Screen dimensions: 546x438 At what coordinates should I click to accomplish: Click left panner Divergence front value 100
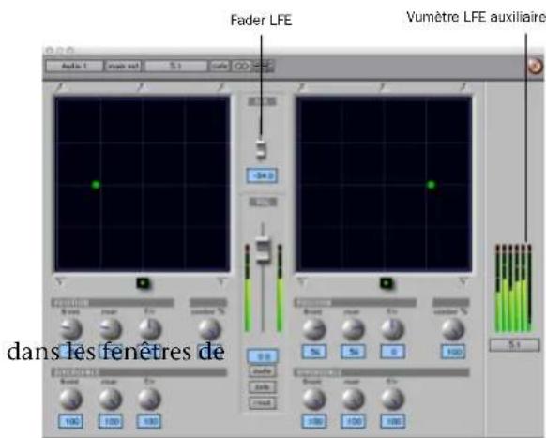71,421
